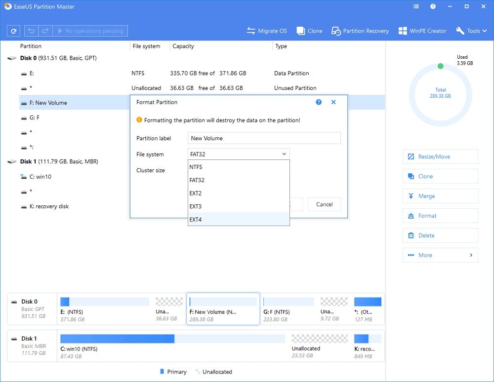Click Merge in side panel
Screen dimensions: 494x382
pyautogui.click(x=440, y=196)
